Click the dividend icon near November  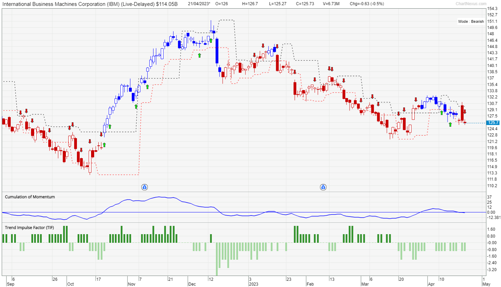click(145, 187)
